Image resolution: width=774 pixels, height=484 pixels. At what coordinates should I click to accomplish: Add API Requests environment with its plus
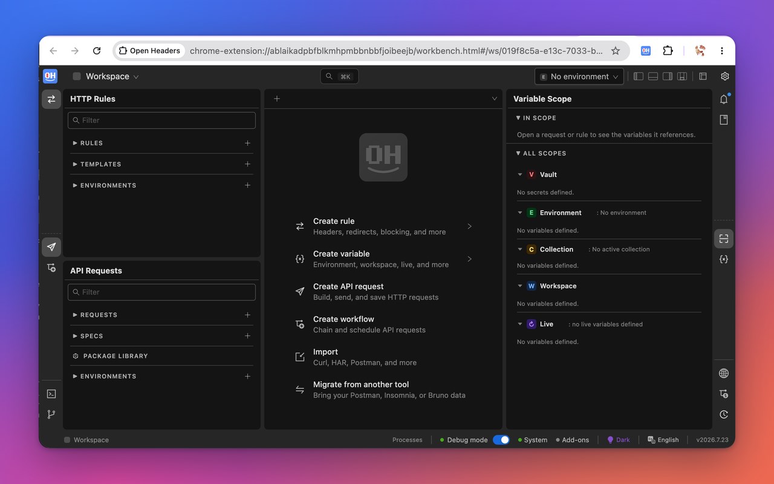pos(247,376)
